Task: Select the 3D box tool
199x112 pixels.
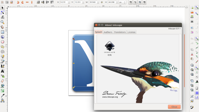Action: pyautogui.click(x=2, y=37)
